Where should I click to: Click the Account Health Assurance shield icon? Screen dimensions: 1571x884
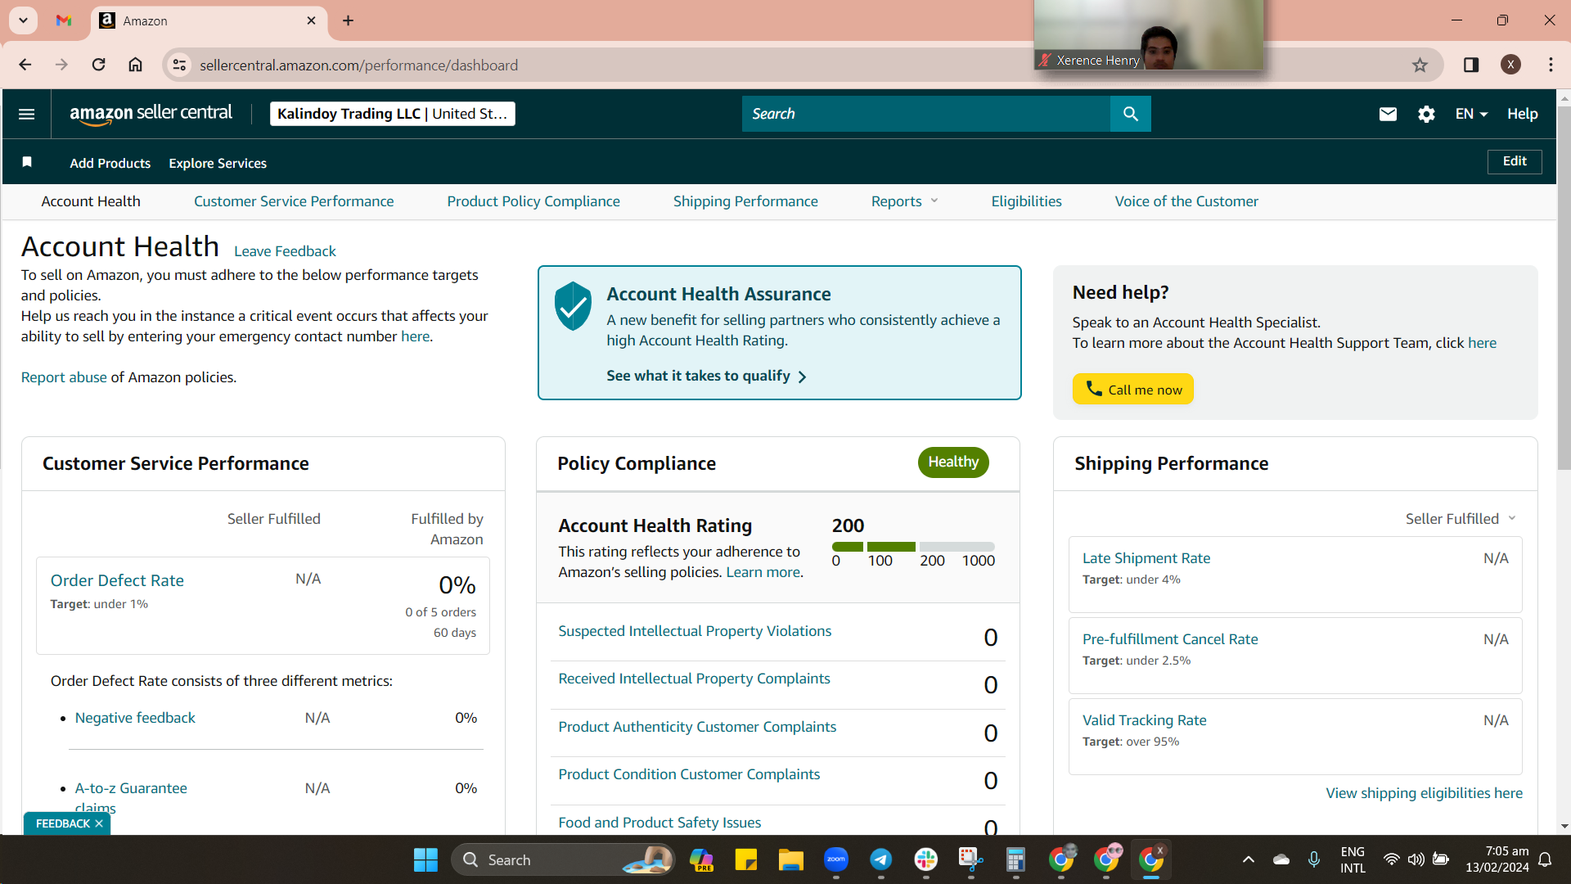click(573, 306)
